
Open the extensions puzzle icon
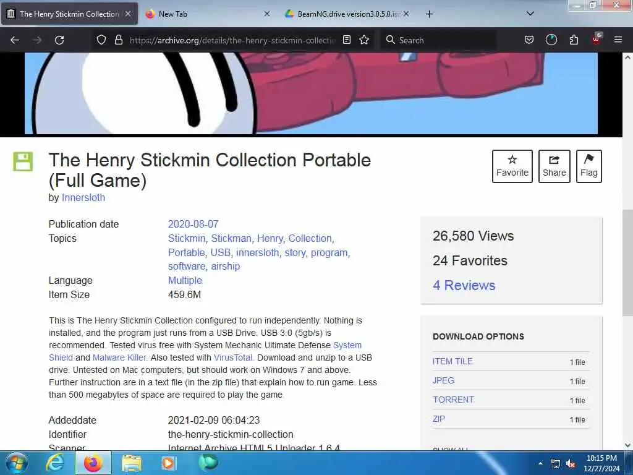click(x=574, y=40)
